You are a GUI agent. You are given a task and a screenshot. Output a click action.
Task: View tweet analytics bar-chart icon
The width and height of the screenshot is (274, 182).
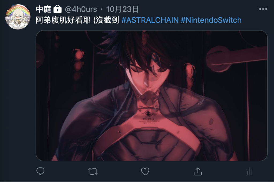tap(250, 171)
